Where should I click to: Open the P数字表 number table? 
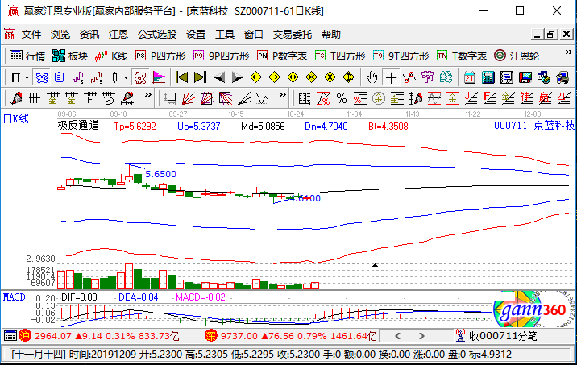[282, 56]
